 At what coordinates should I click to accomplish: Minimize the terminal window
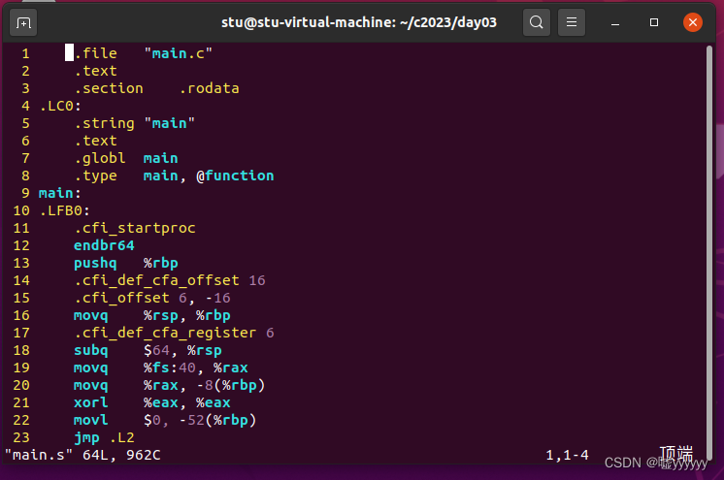coord(617,21)
